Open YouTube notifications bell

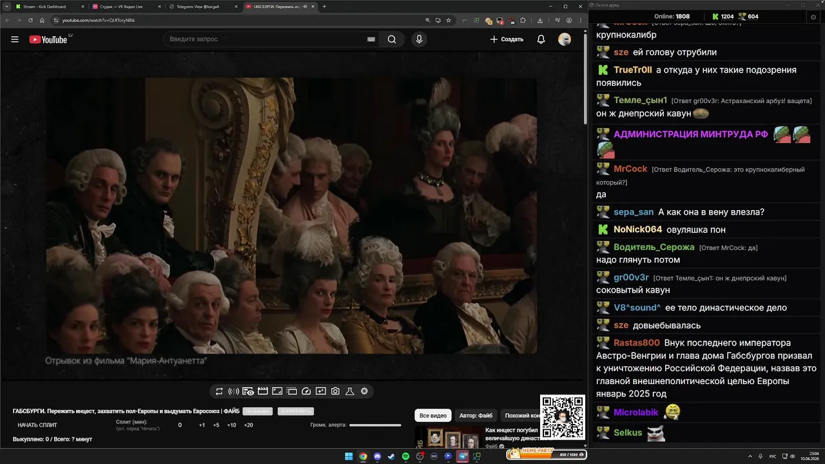coord(541,39)
